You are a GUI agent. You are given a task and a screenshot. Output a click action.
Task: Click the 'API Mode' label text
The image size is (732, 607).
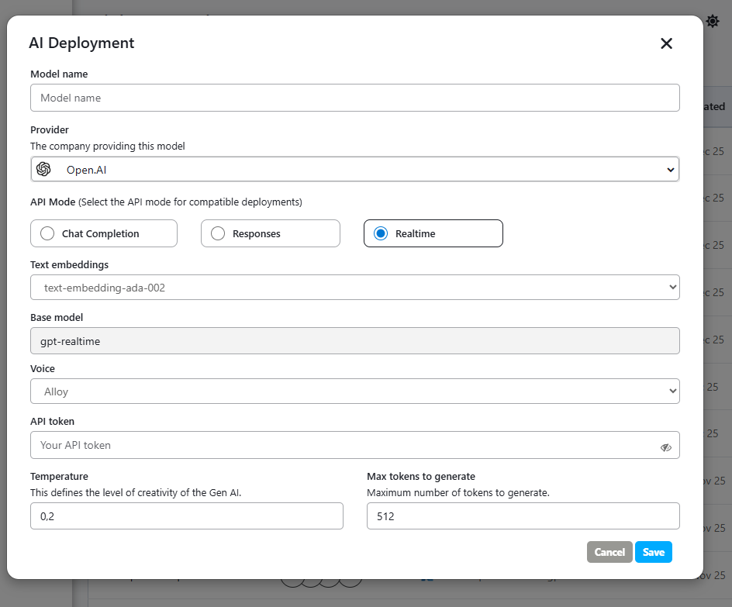click(53, 202)
